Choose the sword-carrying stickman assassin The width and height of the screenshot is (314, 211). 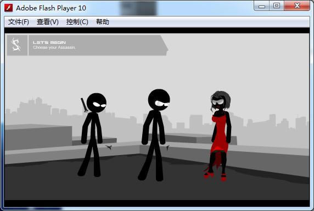pos(93,135)
